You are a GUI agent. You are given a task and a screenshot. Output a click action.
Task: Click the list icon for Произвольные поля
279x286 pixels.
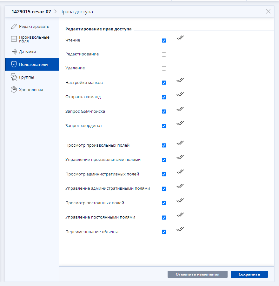[x=14, y=39]
